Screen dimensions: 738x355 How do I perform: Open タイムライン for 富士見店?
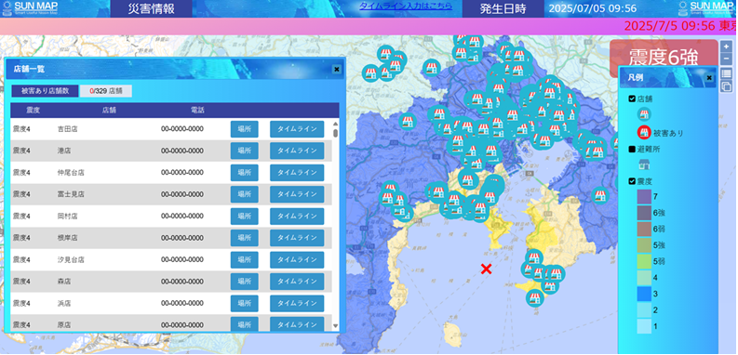297,194
